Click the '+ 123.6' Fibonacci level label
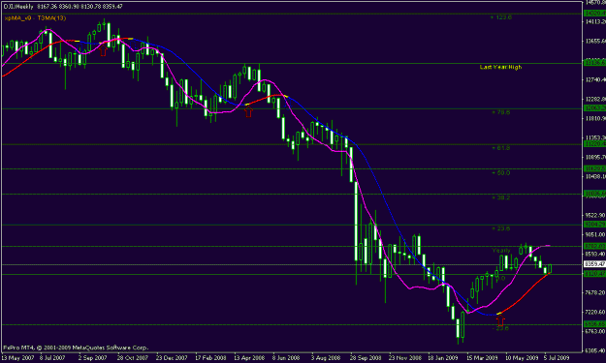 tap(501, 17)
